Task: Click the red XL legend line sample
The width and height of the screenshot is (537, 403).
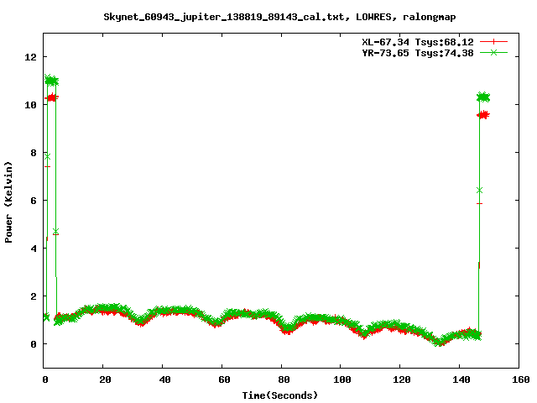Action: [x=493, y=42]
